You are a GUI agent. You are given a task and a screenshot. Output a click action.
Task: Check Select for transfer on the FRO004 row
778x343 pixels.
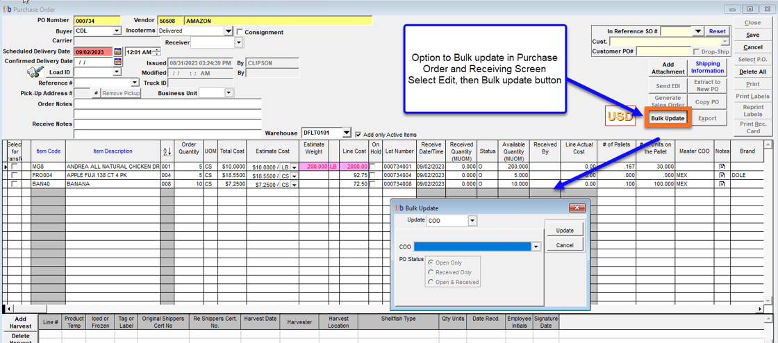(x=14, y=176)
